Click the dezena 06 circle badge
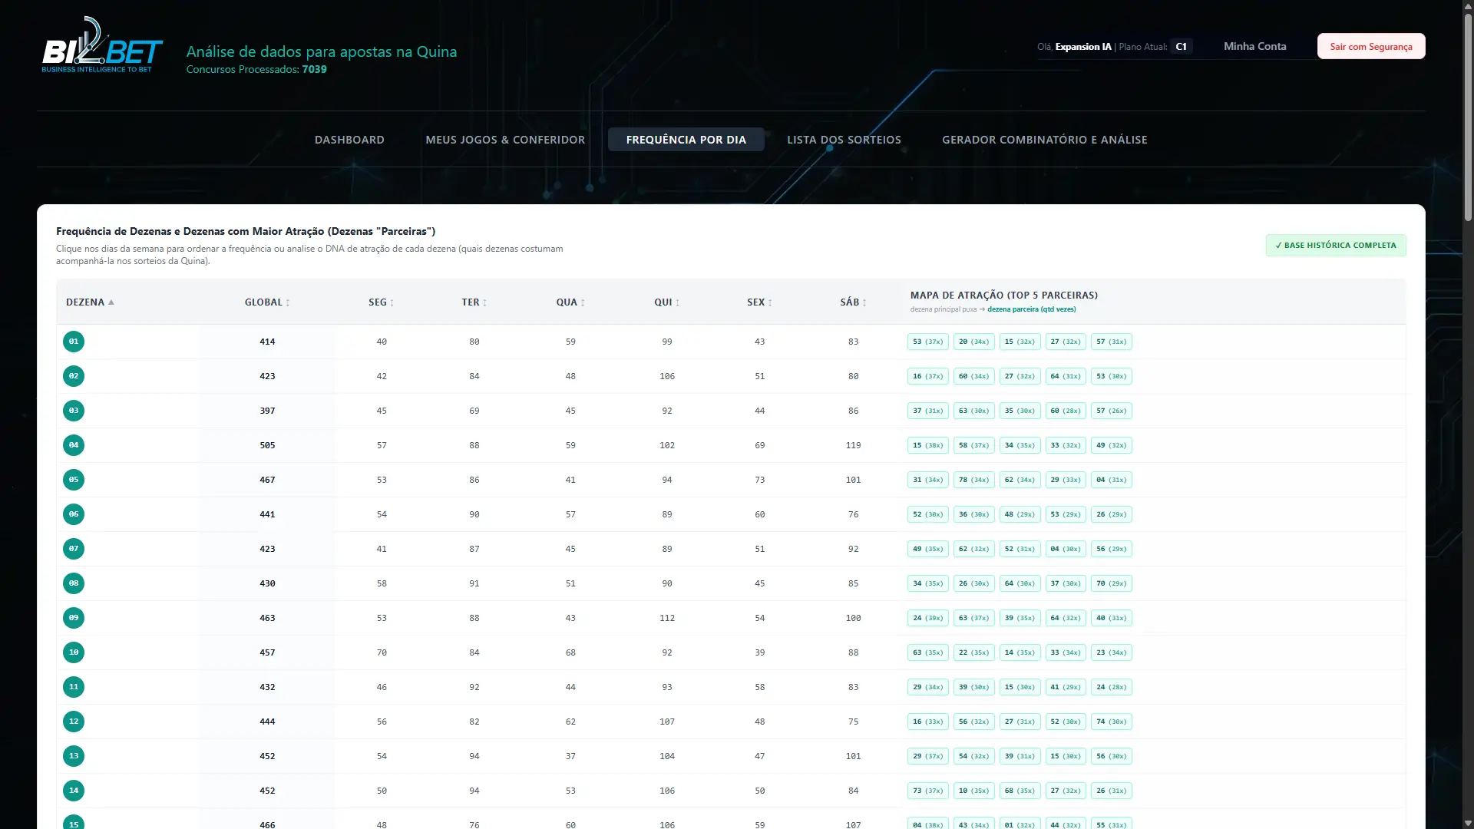Image resolution: width=1474 pixels, height=829 pixels. click(x=74, y=514)
